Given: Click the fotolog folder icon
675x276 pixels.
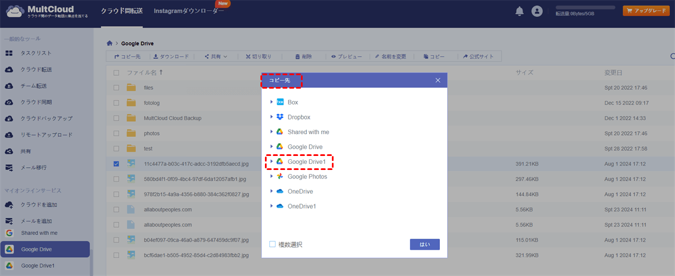Looking at the screenshot, I should coord(132,103).
